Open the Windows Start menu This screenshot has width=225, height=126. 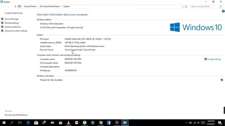click(4, 122)
